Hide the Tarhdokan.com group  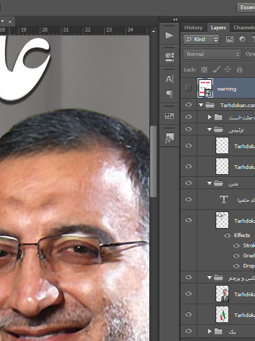[189, 104]
